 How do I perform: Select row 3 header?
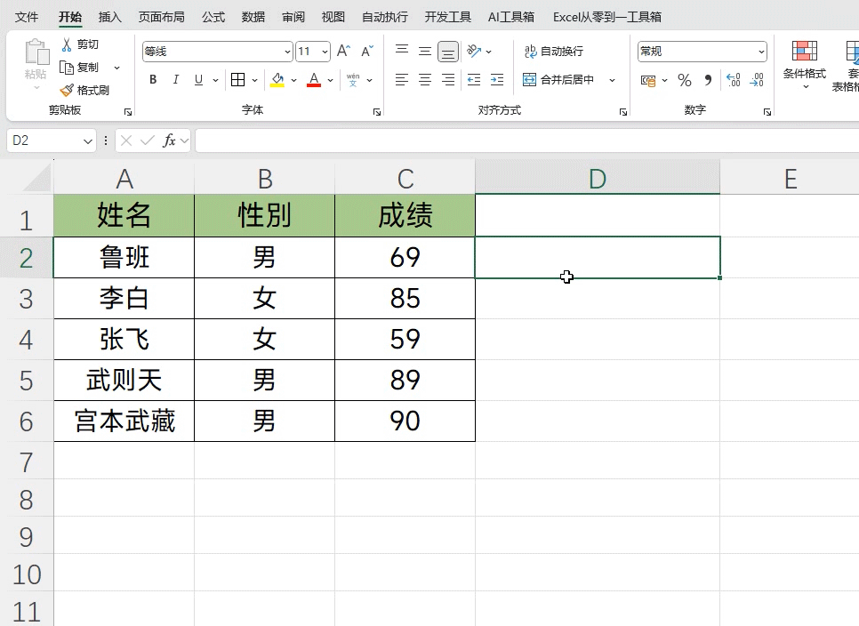coord(27,299)
